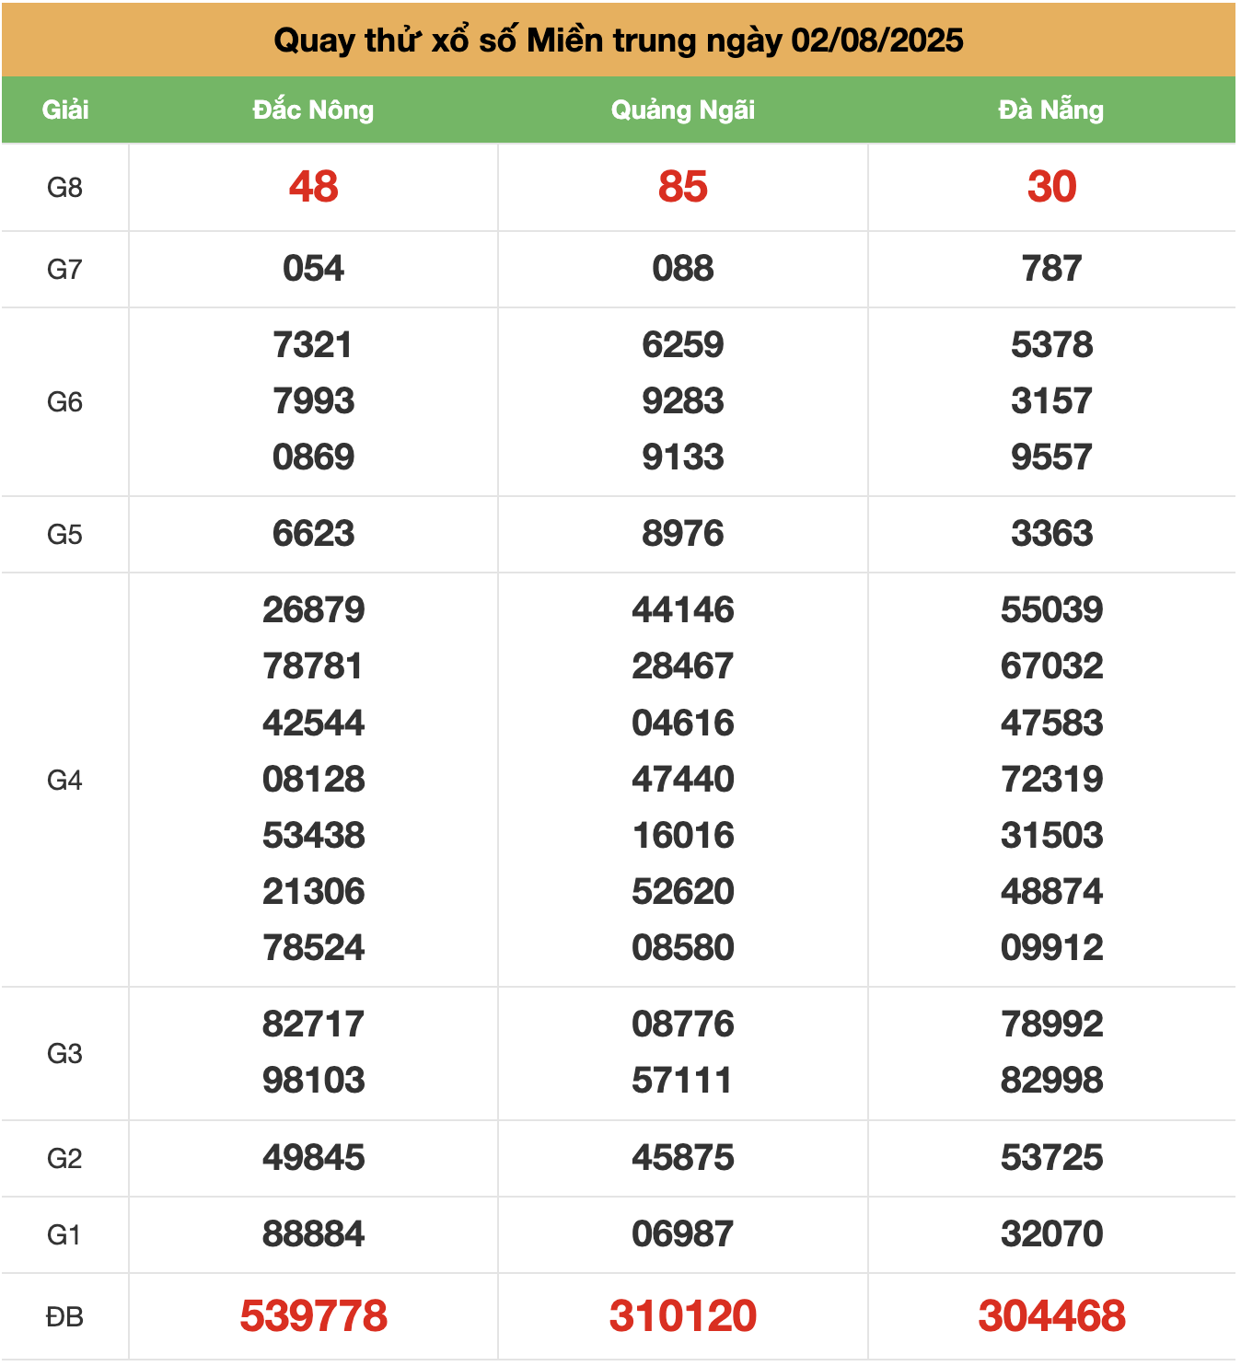
Task: Click G1 number 88884
Action: tap(313, 1234)
